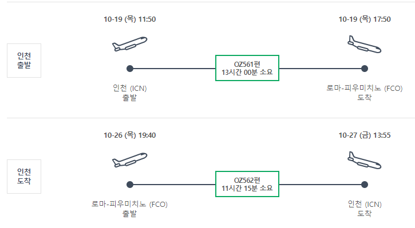The image size is (415, 228).
Task: Click the 로마-피우미치노 (FCO) 도착 airport label
Action: (x=365, y=93)
